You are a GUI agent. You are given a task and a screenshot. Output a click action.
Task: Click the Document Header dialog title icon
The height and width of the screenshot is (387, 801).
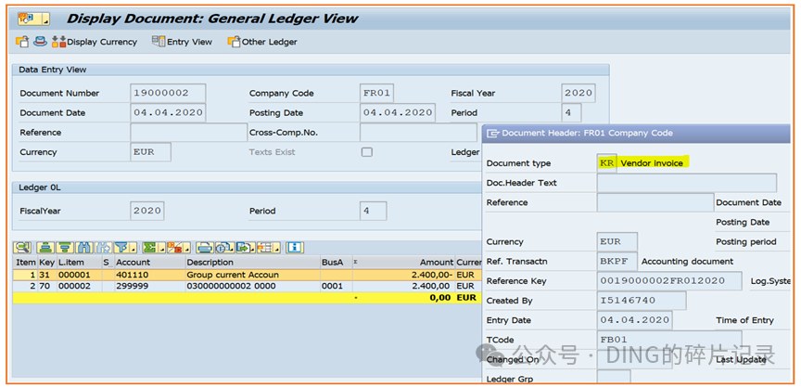[492, 134]
